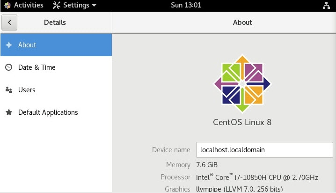Click the "Details" header title
The image size is (336, 193).
tap(55, 22)
